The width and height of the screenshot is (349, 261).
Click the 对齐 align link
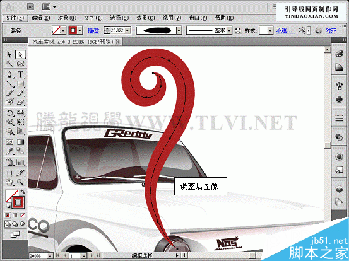click(x=331, y=30)
